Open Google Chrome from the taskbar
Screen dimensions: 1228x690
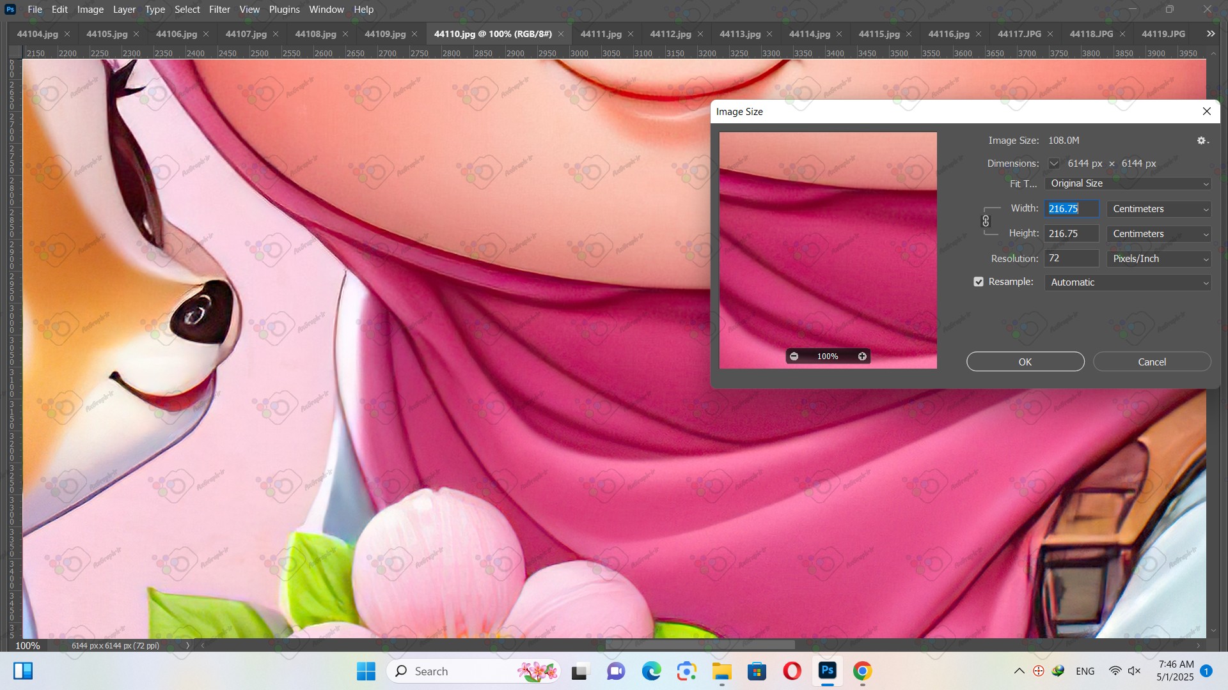coord(862,671)
